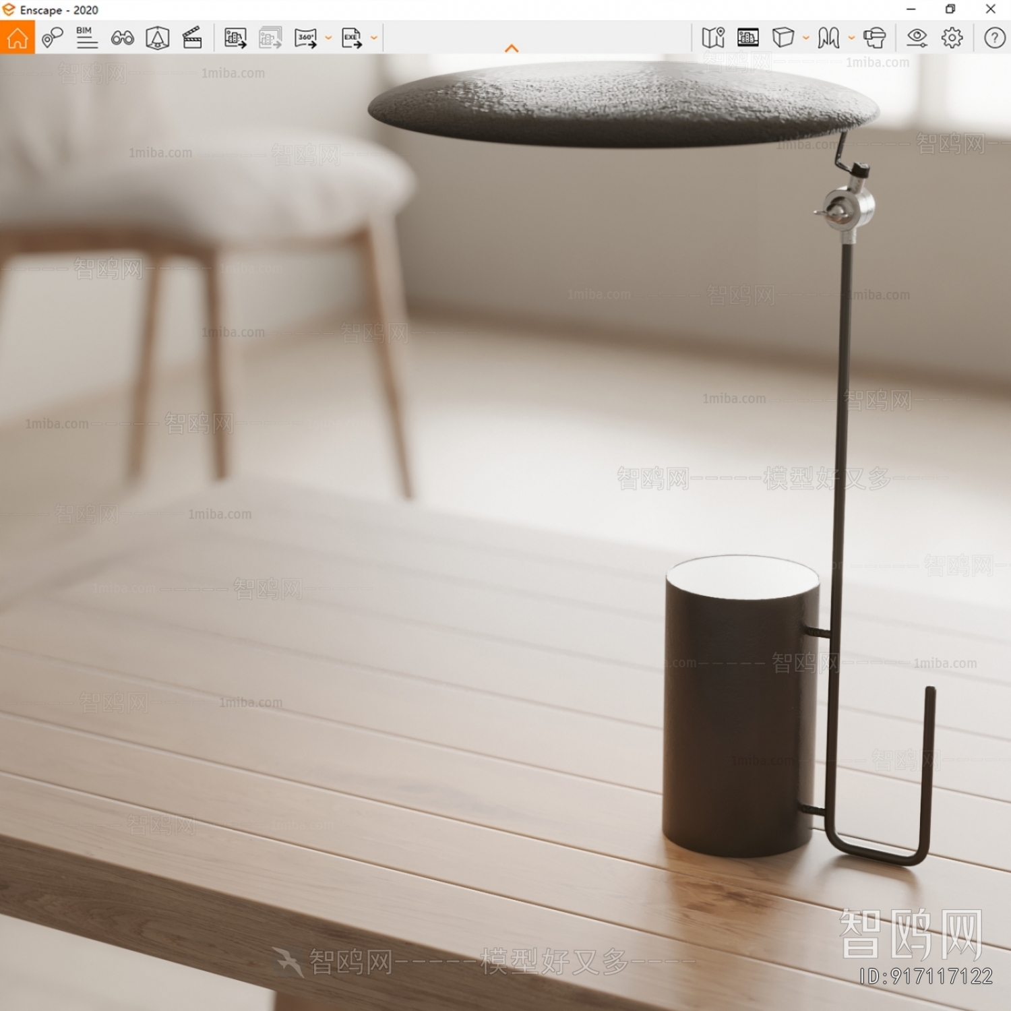Image resolution: width=1011 pixels, height=1011 pixels.
Task: Expand the wings icon dropdown arrow
Action: pos(851,38)
